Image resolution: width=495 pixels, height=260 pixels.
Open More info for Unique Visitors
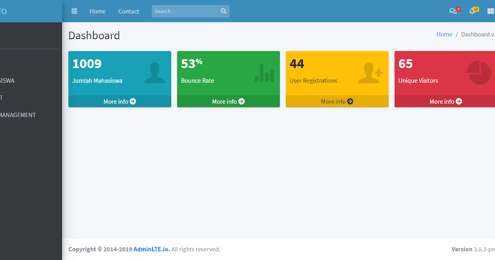(x=446, y=101)
